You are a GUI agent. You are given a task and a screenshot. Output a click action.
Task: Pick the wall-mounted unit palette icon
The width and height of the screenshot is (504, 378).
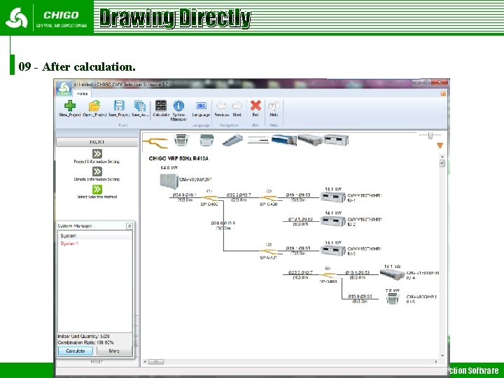[258, 140]
